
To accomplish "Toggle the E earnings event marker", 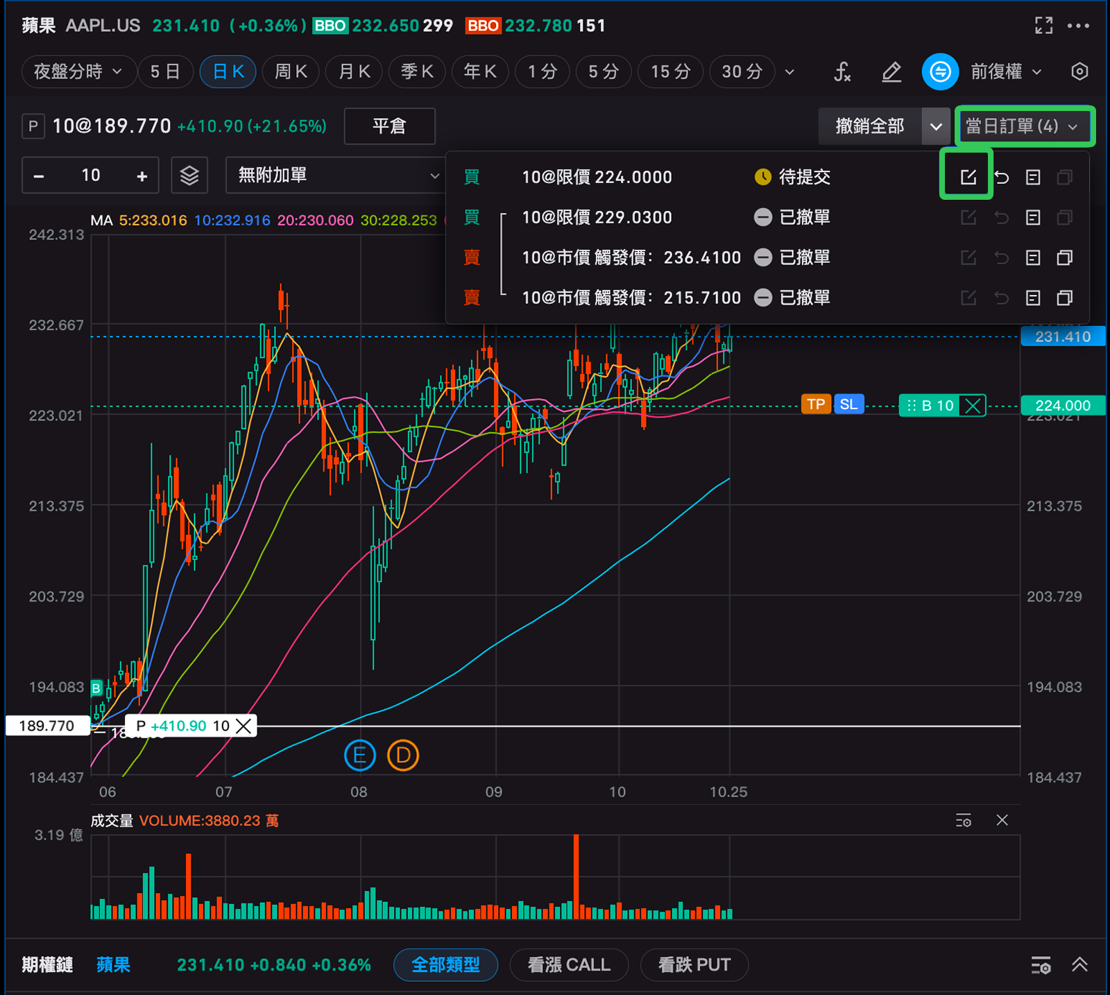I will pyautogui.click(x=359, y=755).
